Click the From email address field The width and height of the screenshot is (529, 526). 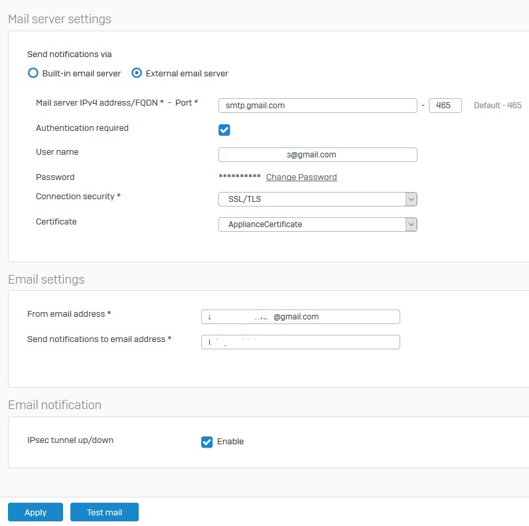(x=300, y=317)
